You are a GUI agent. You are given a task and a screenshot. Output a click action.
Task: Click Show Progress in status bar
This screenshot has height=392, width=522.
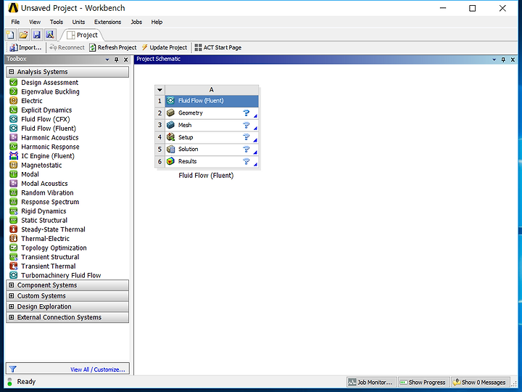click(x=423, y=382)
